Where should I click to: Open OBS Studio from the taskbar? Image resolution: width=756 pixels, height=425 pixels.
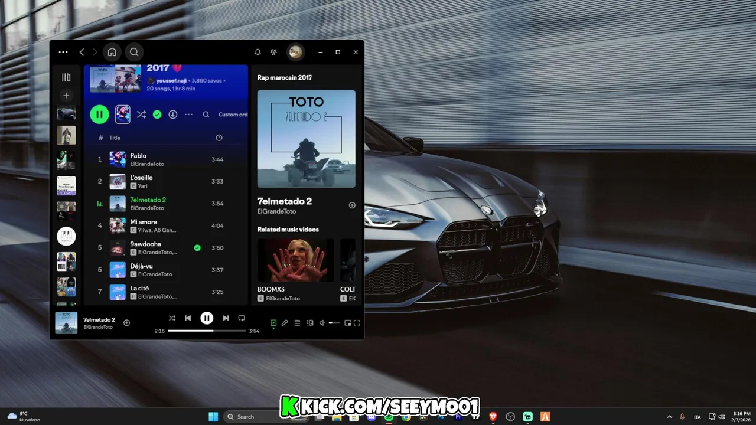(510, 417)
